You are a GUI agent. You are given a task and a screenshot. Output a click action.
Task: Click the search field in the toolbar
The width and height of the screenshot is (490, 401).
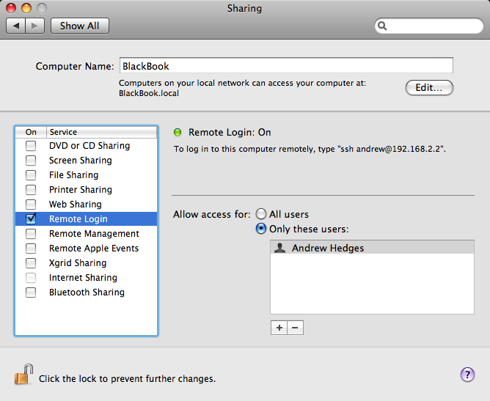click(428, 26)
